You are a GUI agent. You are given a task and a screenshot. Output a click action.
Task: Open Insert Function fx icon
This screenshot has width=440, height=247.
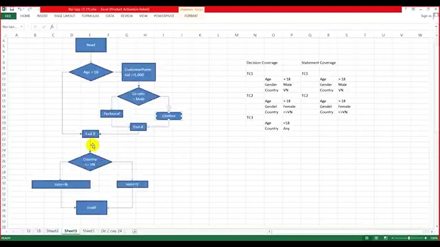(52, 27)
